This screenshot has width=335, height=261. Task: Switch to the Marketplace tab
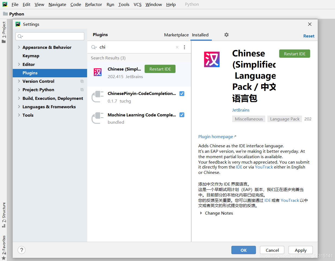point(176,35)
